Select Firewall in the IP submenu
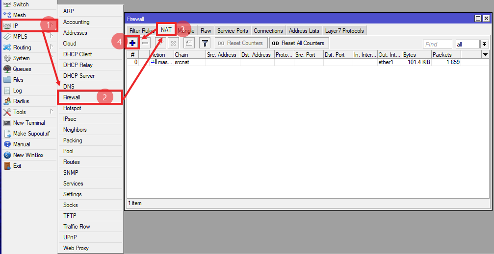 (x=72, y=97)
